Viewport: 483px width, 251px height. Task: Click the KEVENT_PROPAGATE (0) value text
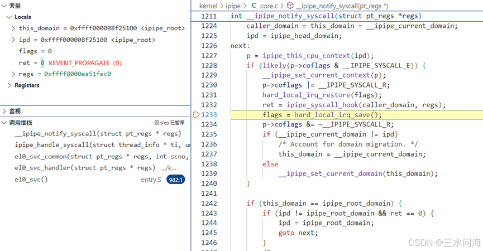pos(85,63)
